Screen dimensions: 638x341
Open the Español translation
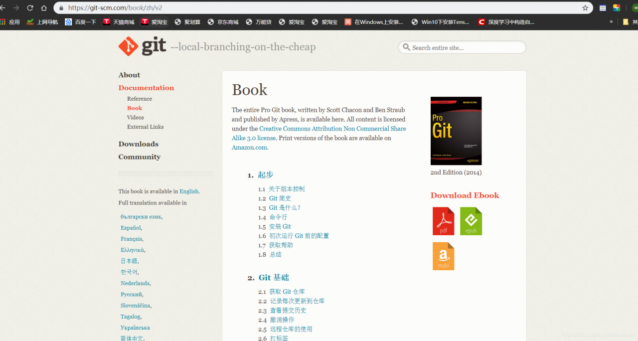pos(131,228)
